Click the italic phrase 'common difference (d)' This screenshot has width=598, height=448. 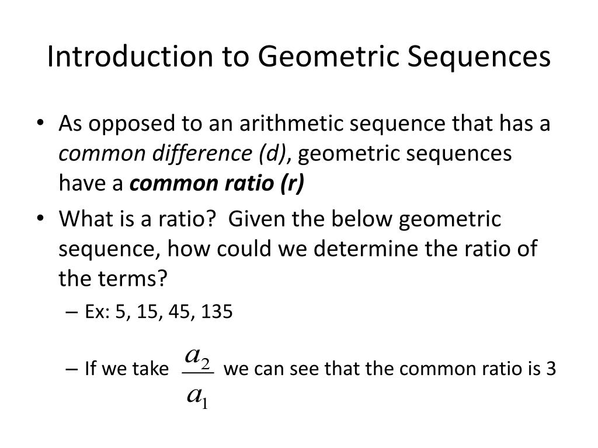pyautogui.click(x=175, y=153)
